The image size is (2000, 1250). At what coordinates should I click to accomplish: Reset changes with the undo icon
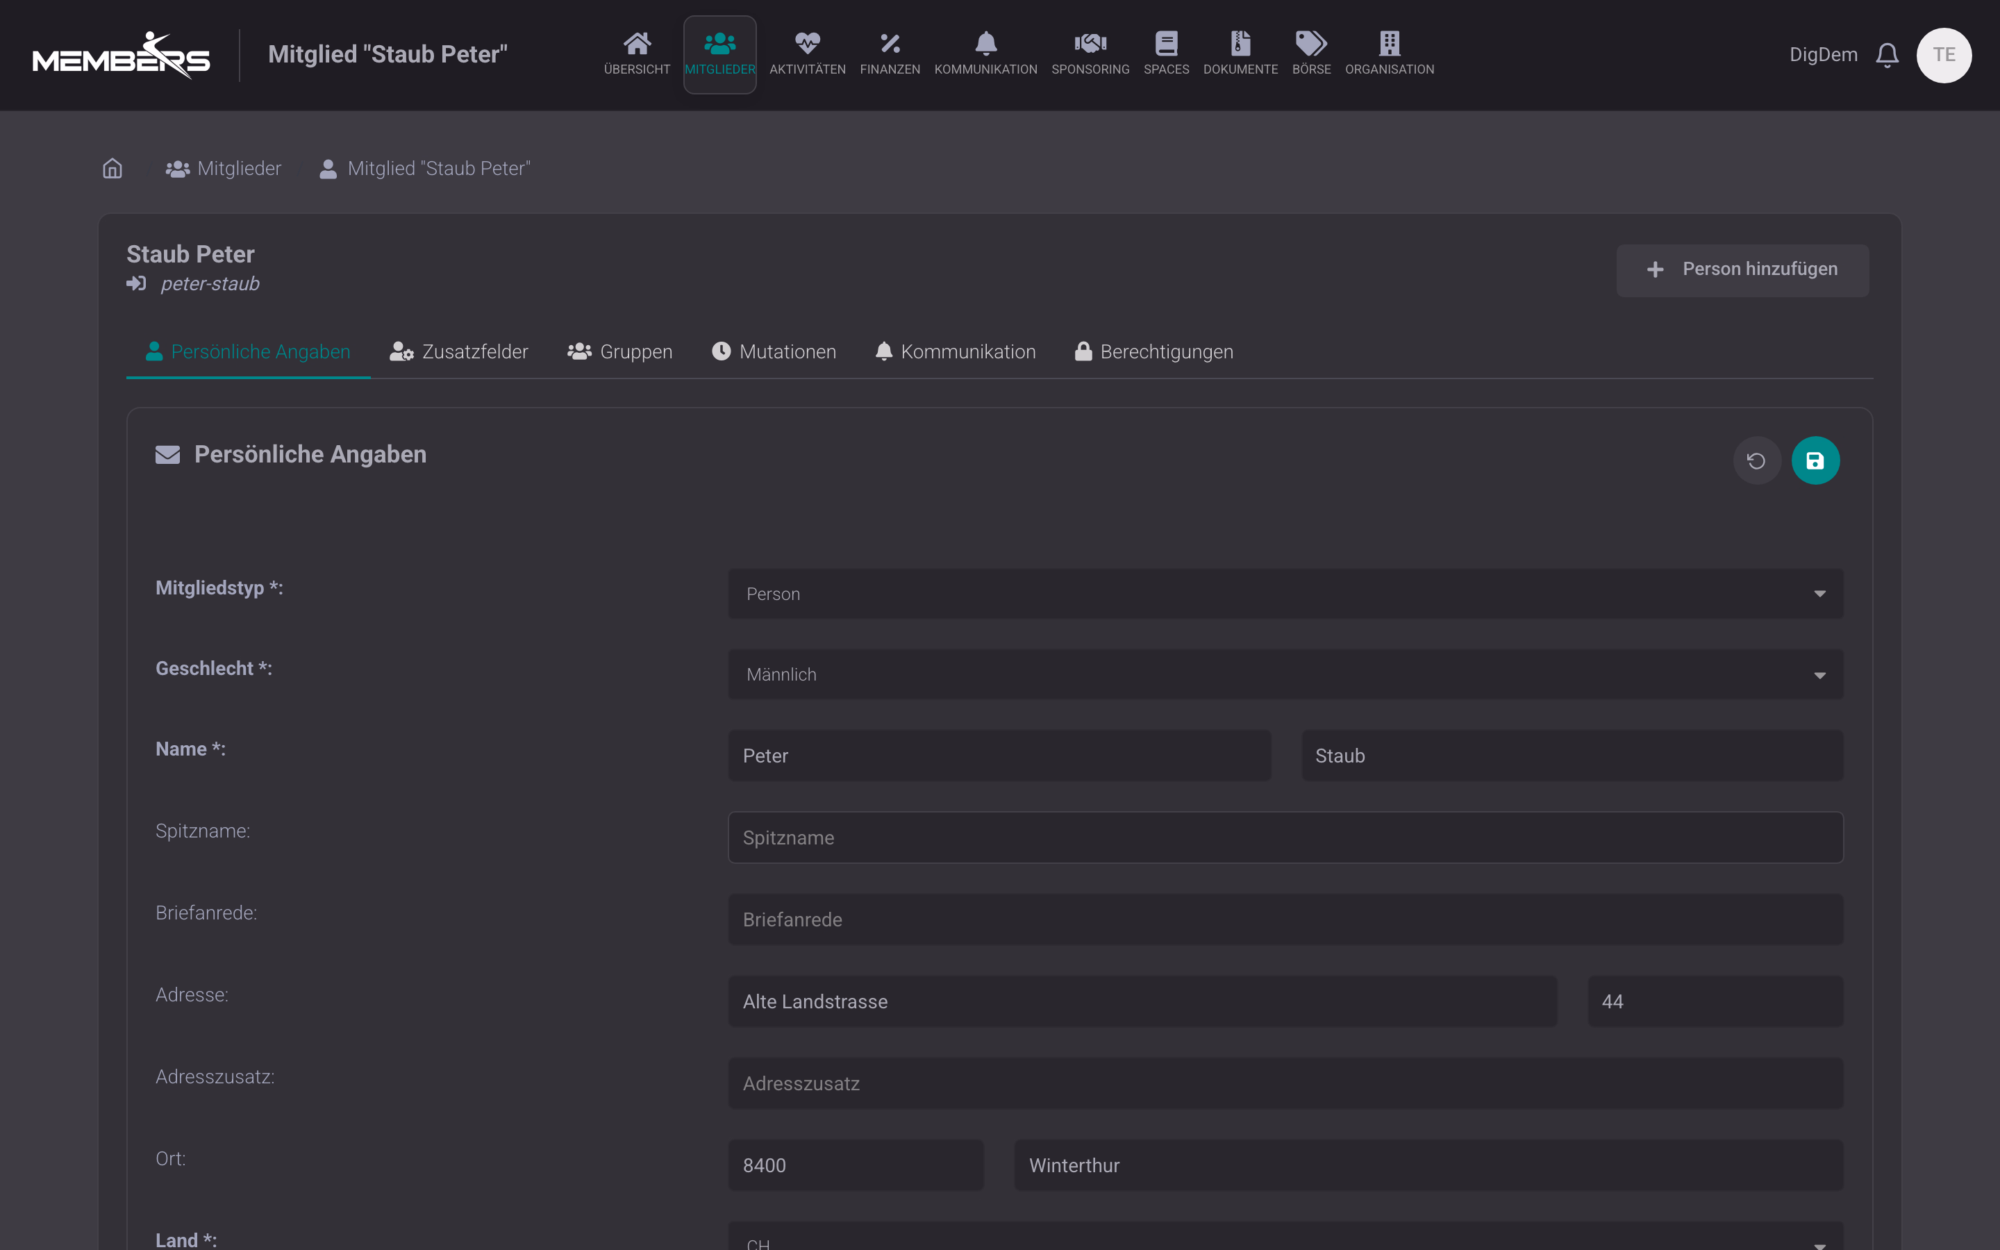(1756, 460)
